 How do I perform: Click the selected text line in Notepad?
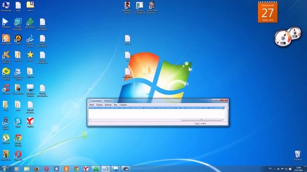point(156,108)
